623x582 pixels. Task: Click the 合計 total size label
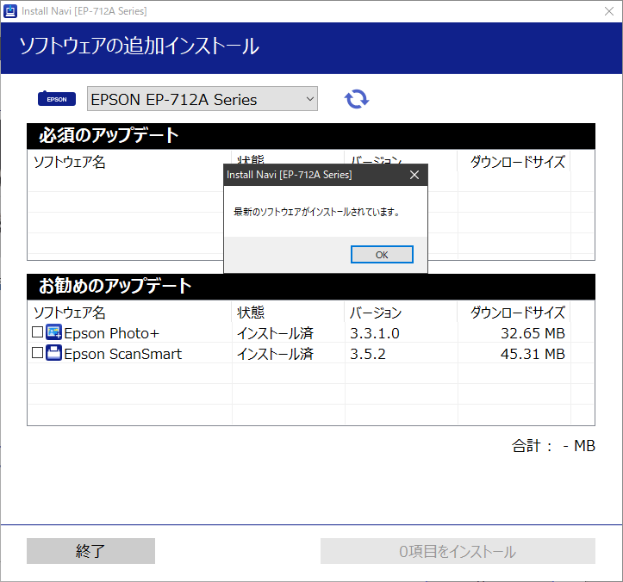click(x=553, y=446)
